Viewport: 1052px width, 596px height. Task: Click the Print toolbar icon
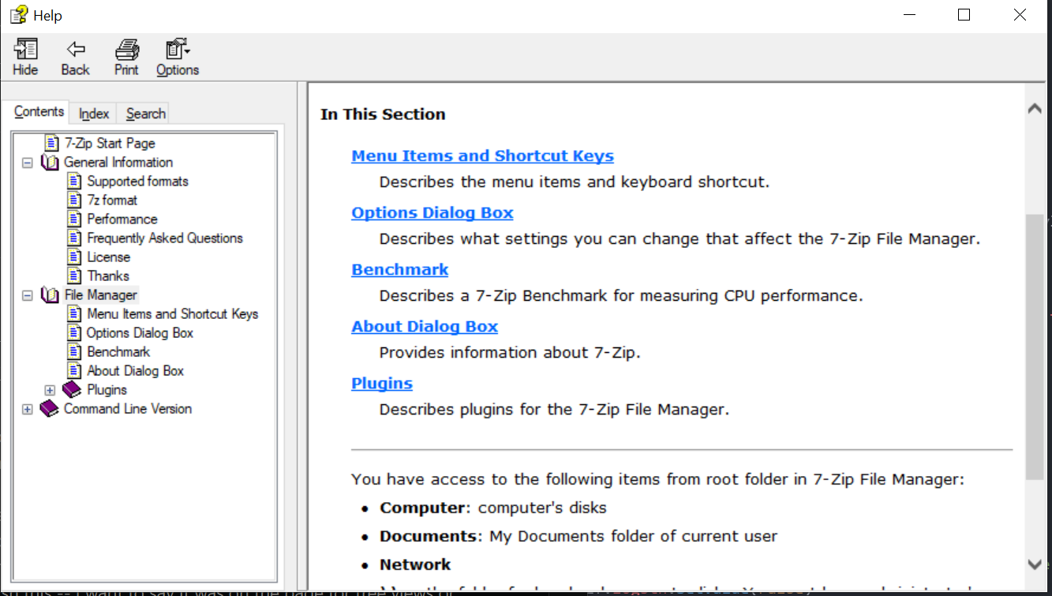pyautogui.click(x=126, y=50)
